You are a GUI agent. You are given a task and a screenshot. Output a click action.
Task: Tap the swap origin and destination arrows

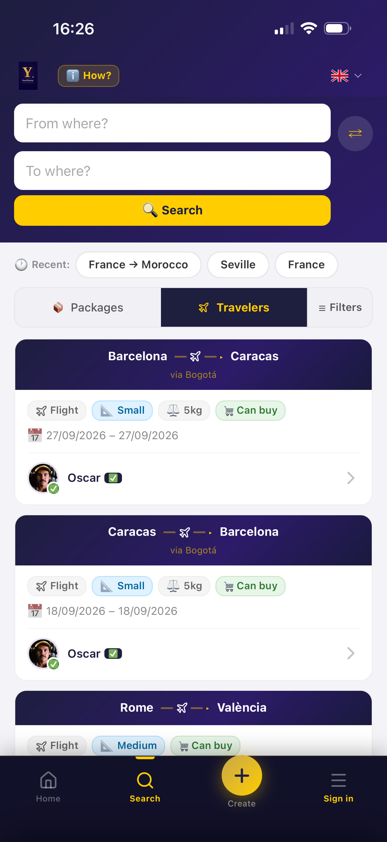pyautogui.click(x=355, y=133)
